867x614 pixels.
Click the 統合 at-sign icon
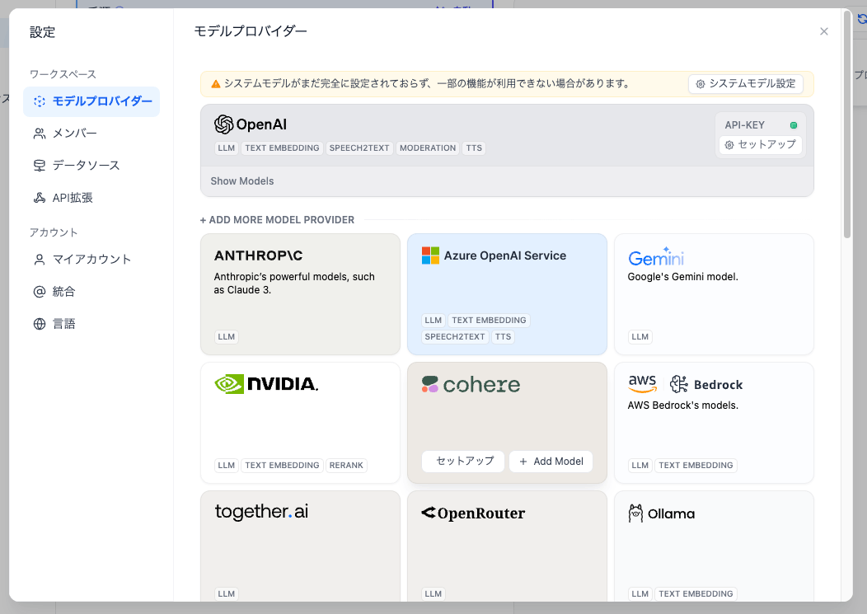(x=40, y=292)
